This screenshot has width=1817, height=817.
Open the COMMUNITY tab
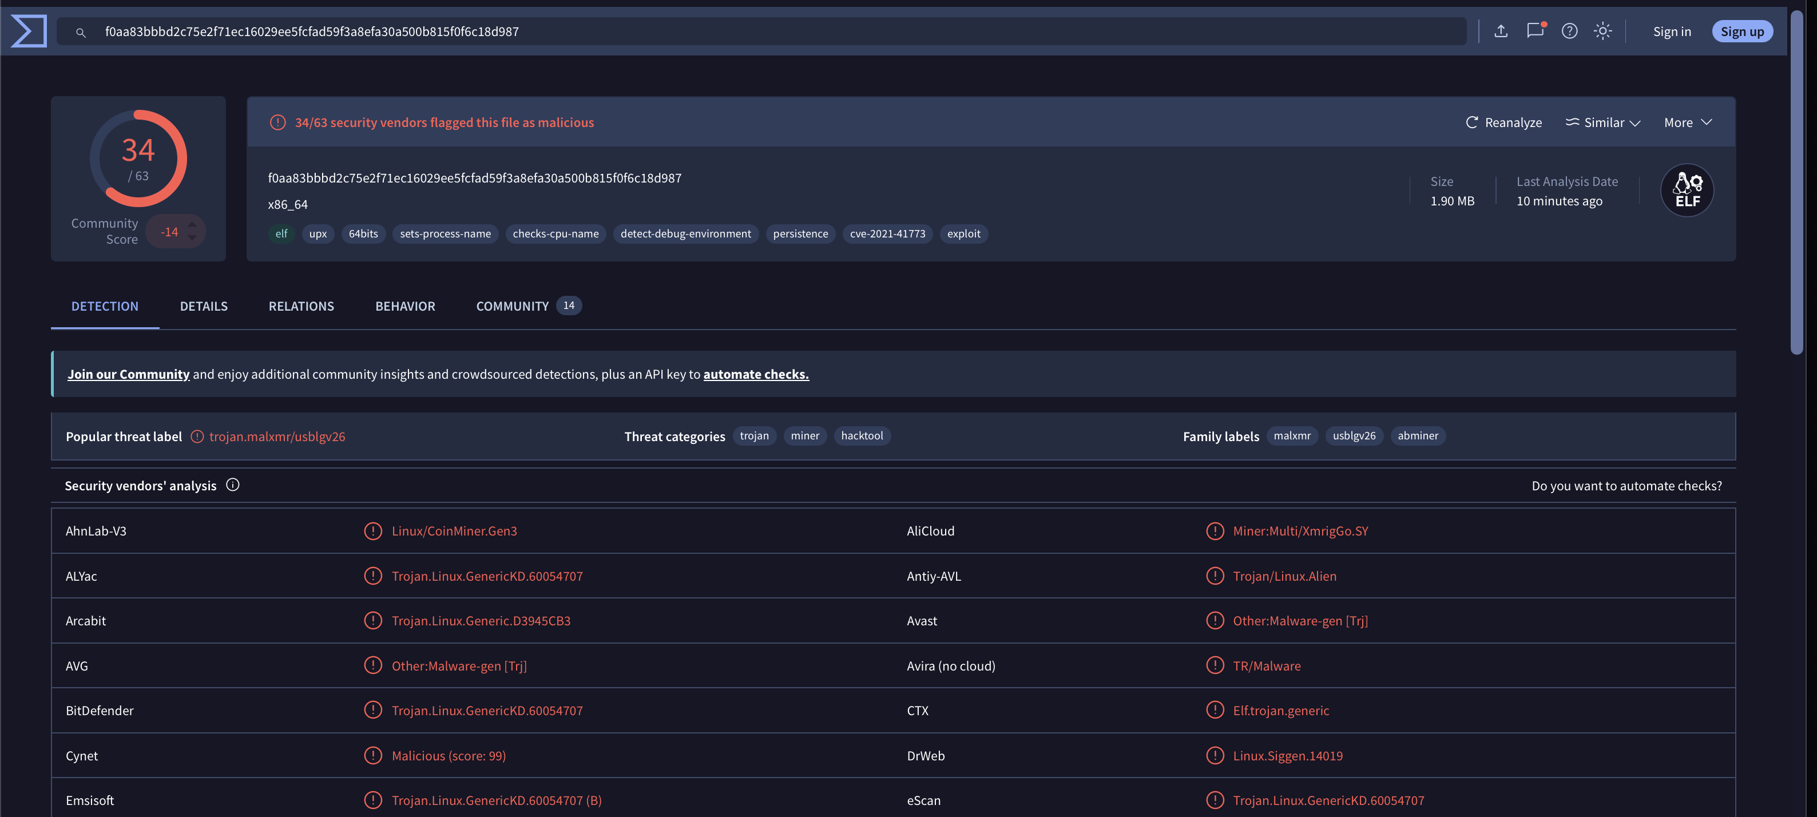pos(528,306)
